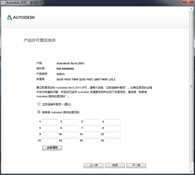The image size is (195, 175).
Task: Click activation code field 7
Action: (x=92, y=128)
